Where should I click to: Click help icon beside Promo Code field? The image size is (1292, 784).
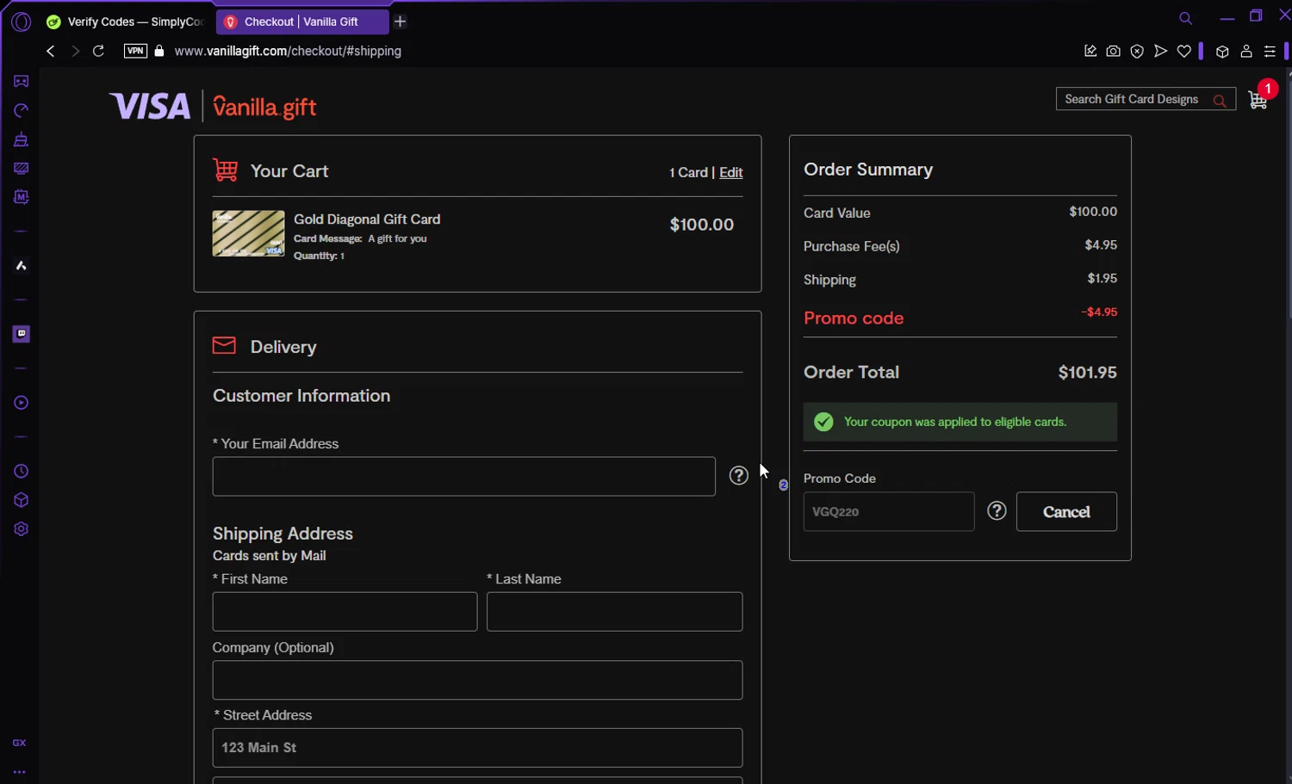tap(997, 511)
